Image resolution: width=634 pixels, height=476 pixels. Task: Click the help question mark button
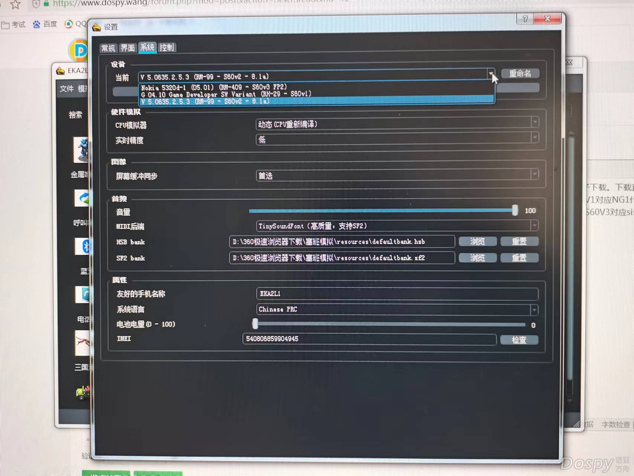525,19
